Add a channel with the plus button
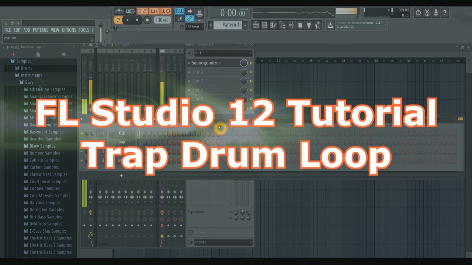472x265 pixels. 121,176
